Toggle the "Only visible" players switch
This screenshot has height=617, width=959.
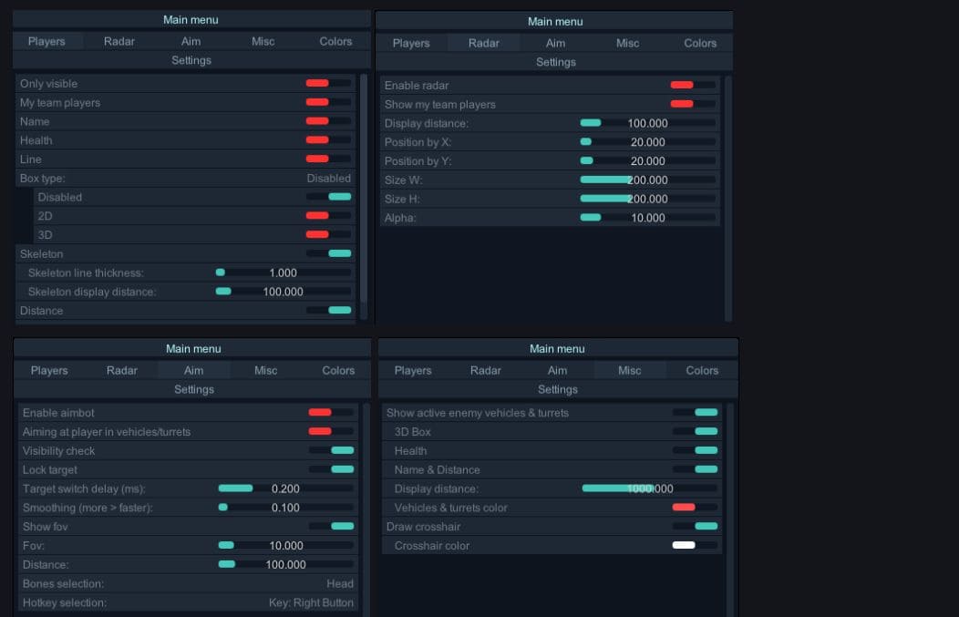point(328,84)
